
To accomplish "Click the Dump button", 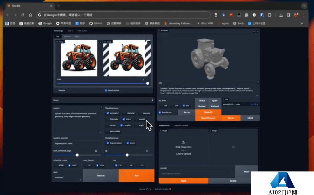I will point(231,118).
